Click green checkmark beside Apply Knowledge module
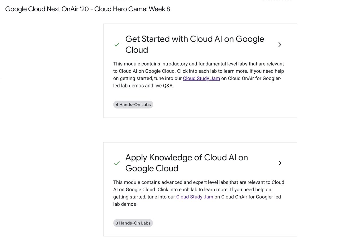 pyautogui.click(x=117, y=163)
